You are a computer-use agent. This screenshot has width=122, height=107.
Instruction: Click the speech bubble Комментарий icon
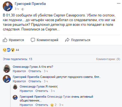point(33,40)
